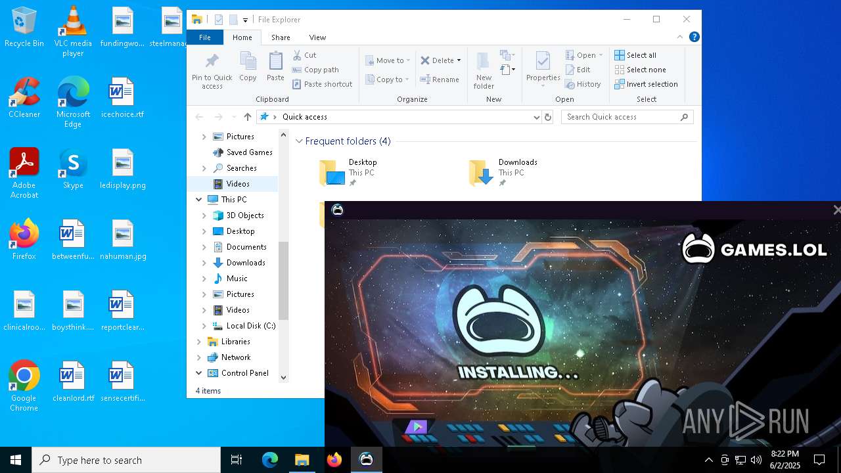Click Rename in Organize group
Image resolution: width=841 pixels, height=473 pixels.
pos(440,79)
